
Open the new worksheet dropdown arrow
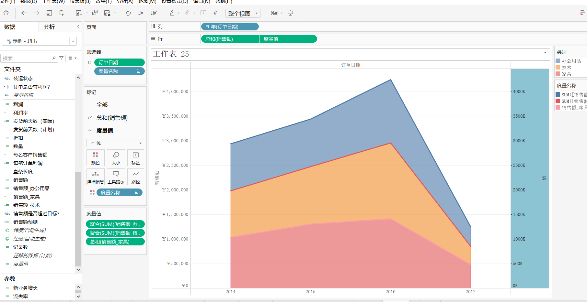click(87, 13)
